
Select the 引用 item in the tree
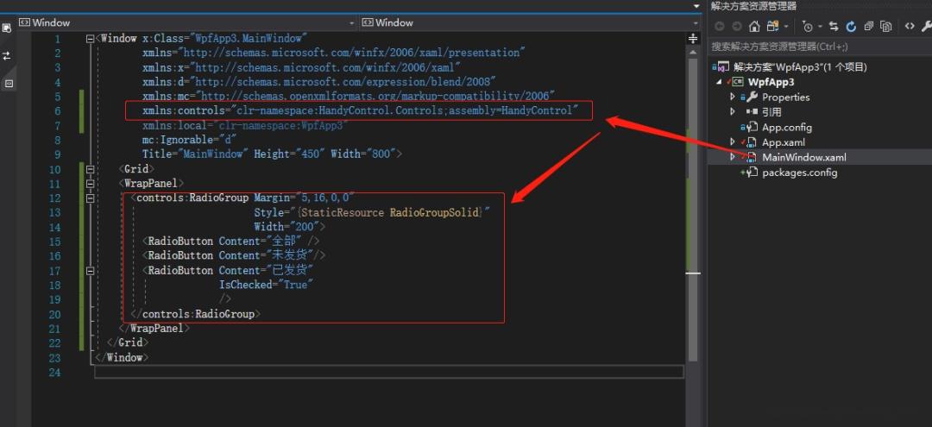771,112
